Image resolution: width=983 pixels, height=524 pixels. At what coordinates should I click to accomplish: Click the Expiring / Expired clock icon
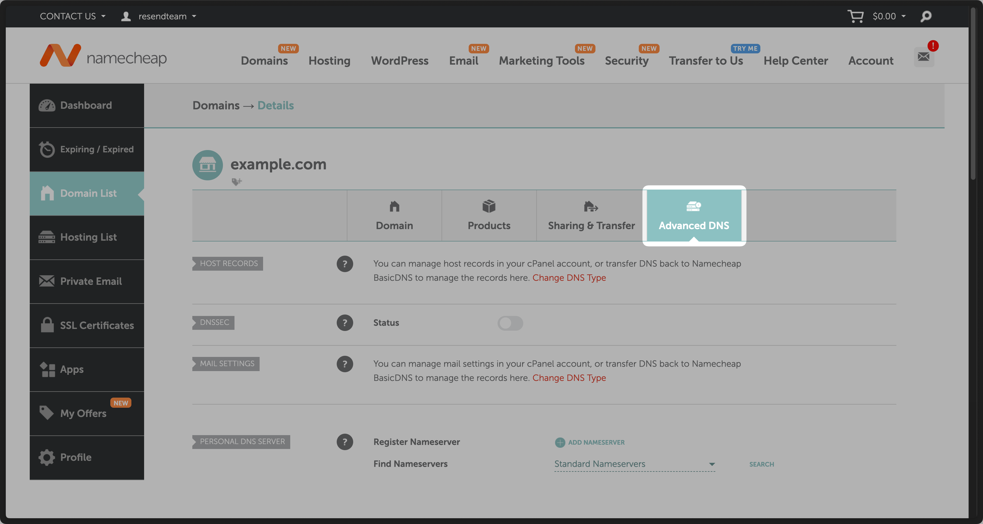[x=47, y=149]
